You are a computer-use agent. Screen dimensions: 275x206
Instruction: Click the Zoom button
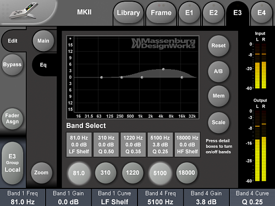[41, 172]
